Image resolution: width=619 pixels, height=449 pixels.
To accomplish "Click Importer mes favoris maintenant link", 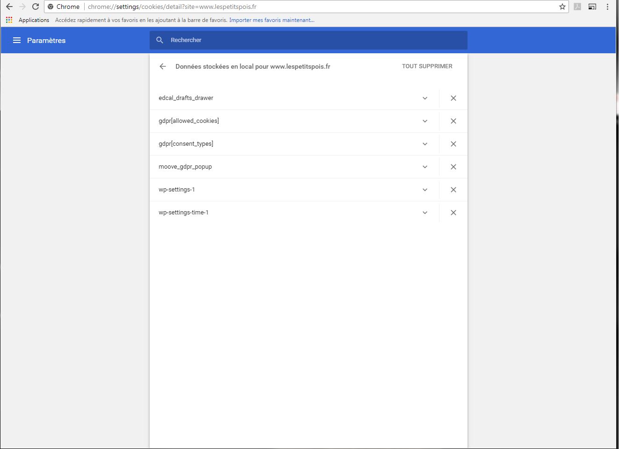I will coord(272,20).
